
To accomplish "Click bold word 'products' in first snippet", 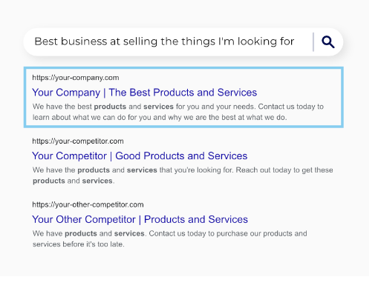I will pyautogui.click(x=110, y=107).
